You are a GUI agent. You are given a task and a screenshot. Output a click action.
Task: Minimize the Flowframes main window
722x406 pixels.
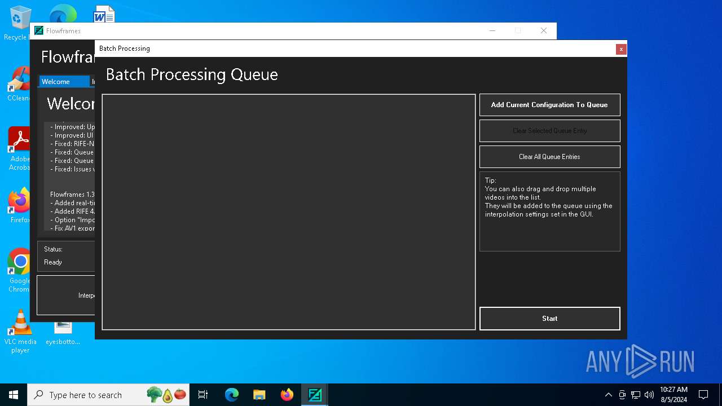point(492,31)
